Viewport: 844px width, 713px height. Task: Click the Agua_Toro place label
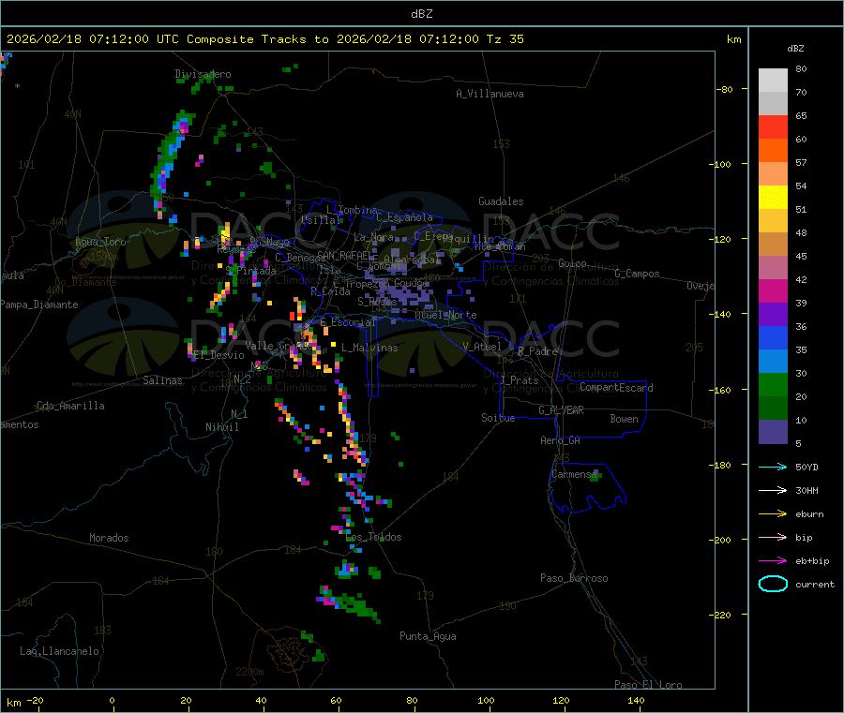coord(100,242)
